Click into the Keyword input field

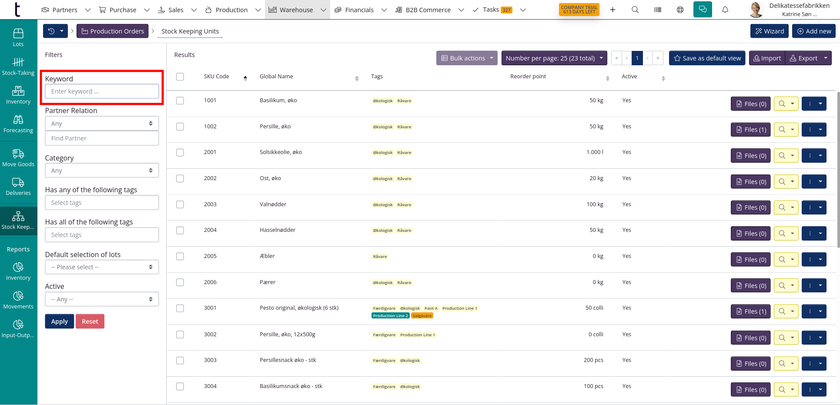[x=102, y=91]
